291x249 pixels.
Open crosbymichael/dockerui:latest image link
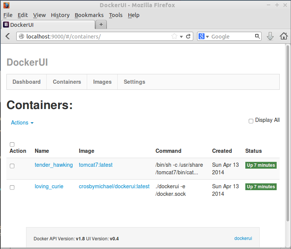(x=114, y=186)
